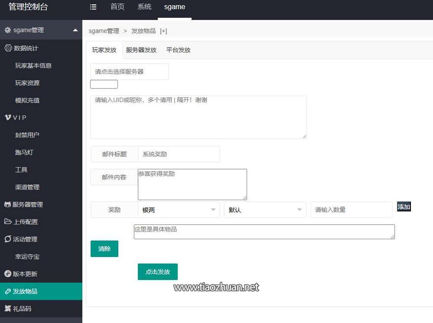433x323 pixels.
Task: Switch to the 平台发放 tab
Action: coord(178,50)
